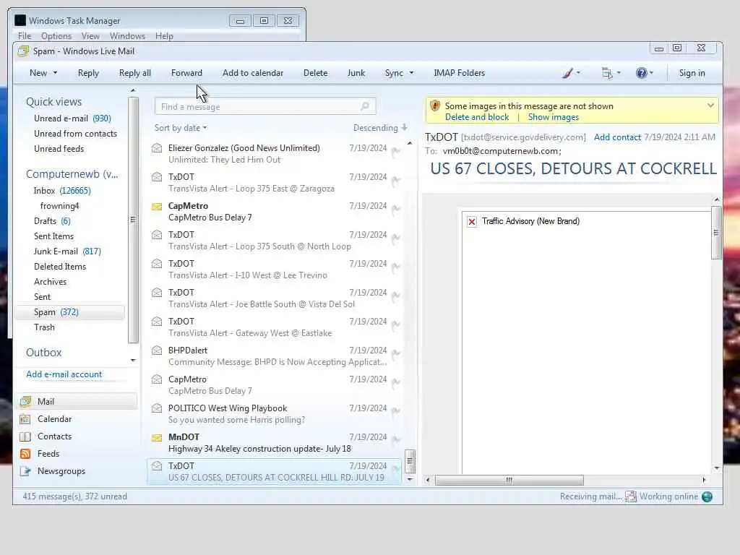Click the security shield icon in info bar
The image size is (740, 555).
435,106
